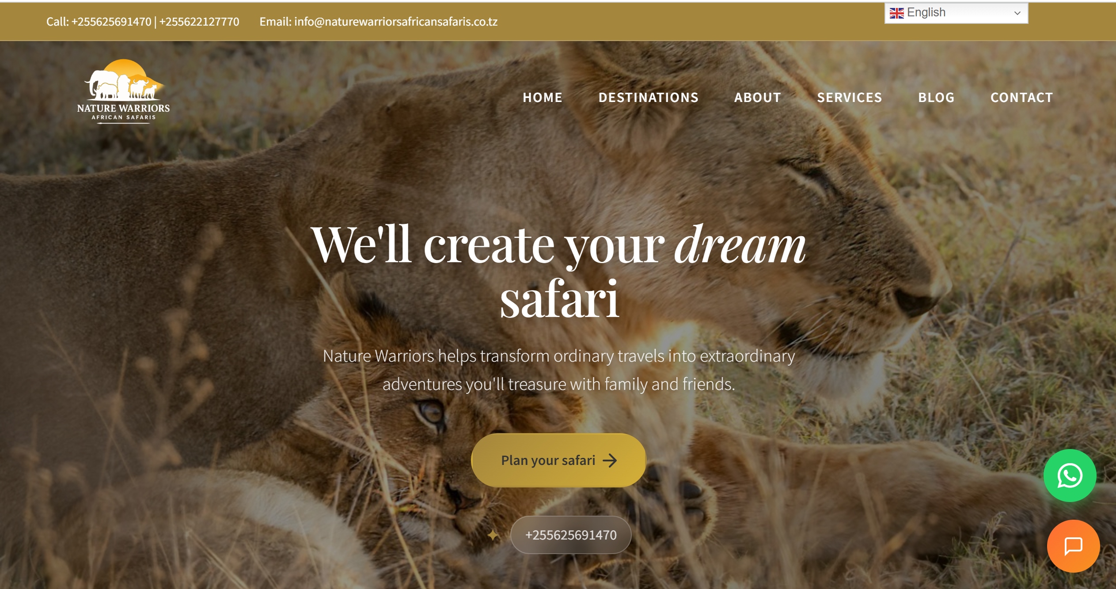1116x589 pixels.
Task: Navigate to the ABOUT page
Action: point(757,97)
